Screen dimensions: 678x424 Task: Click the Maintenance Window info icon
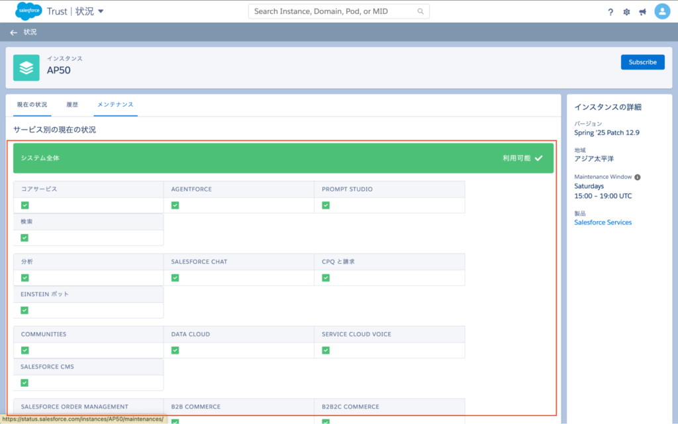638,177
